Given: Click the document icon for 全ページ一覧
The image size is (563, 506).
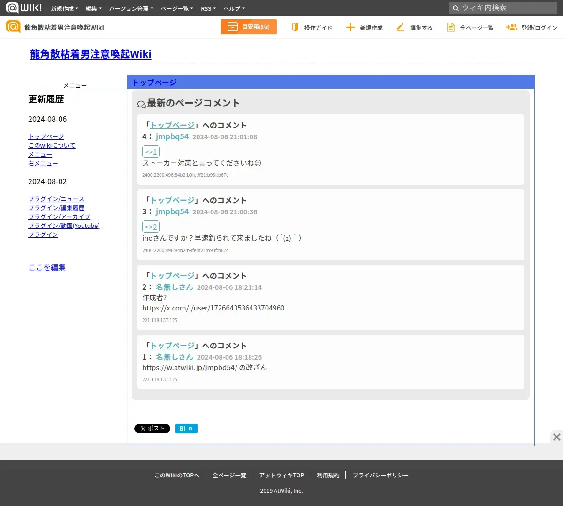Looking at the screenshot, I should click(x=450, y=27).
